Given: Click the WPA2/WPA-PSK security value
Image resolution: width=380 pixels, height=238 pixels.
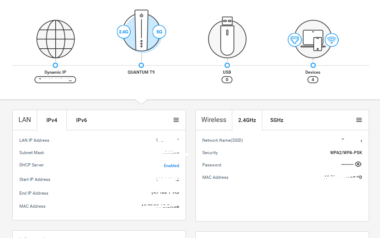Looking at the screenshot, I should [346, 153].
